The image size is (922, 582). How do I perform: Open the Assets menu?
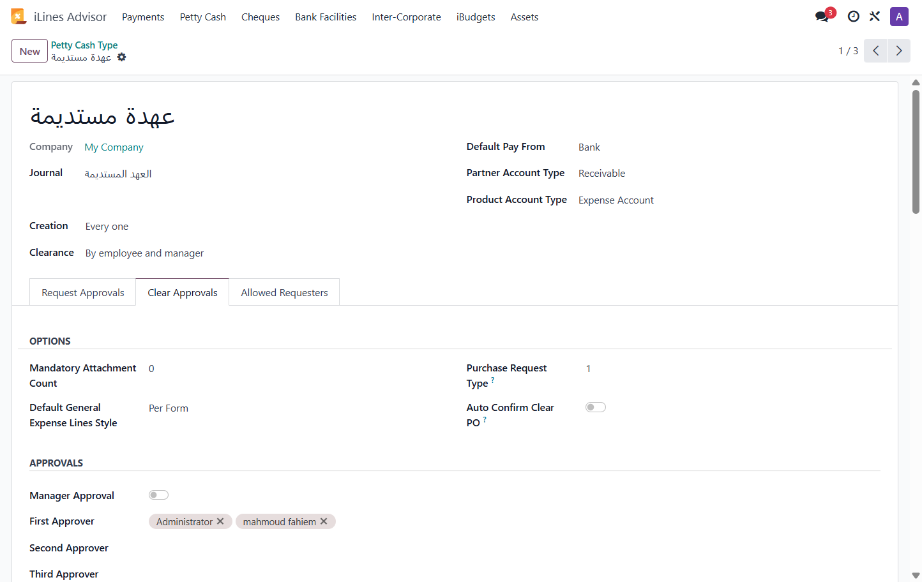[524, 17]
